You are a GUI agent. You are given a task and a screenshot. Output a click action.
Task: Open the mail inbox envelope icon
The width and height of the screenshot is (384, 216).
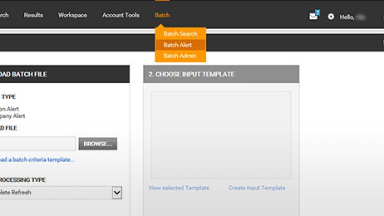coord(313,16)
